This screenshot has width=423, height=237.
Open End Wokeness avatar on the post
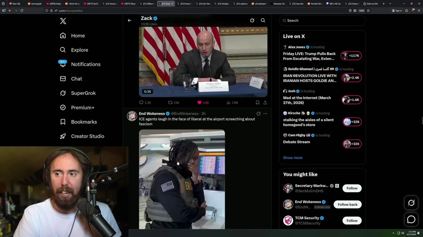tap(132, 116)
